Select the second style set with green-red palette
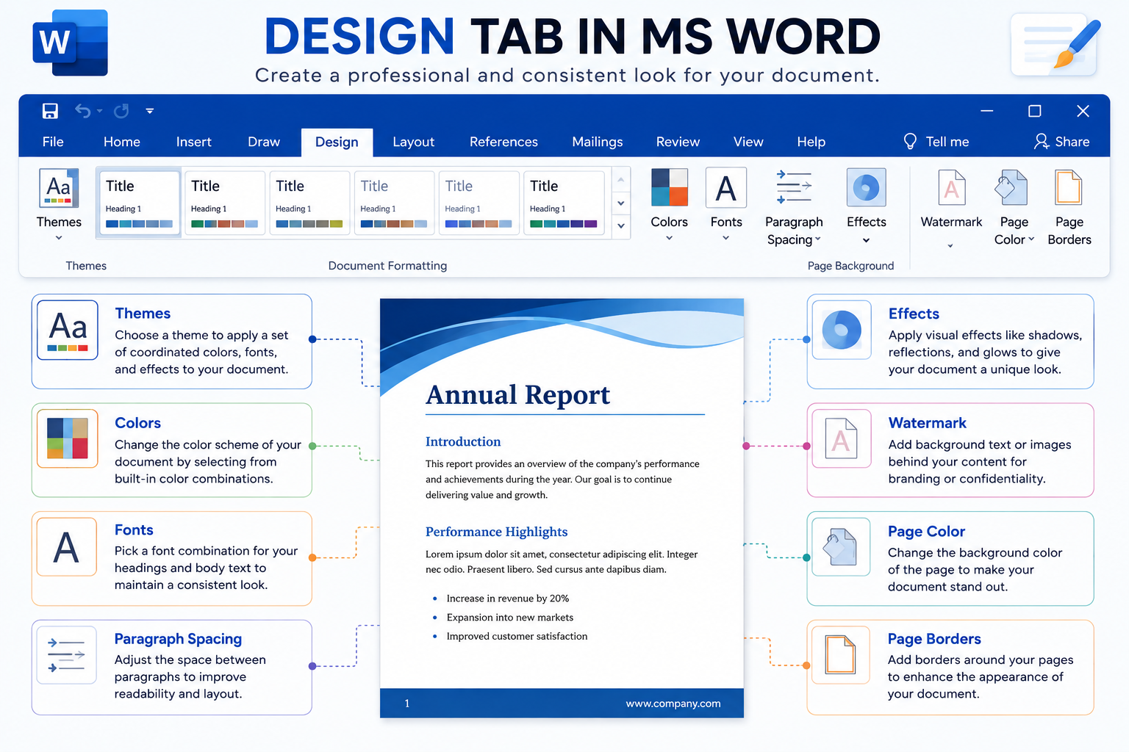1129x752 pixels. coord(224,203)
